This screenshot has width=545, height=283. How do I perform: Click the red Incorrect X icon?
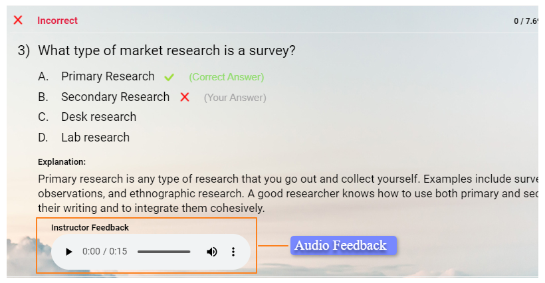click(18, 20)
